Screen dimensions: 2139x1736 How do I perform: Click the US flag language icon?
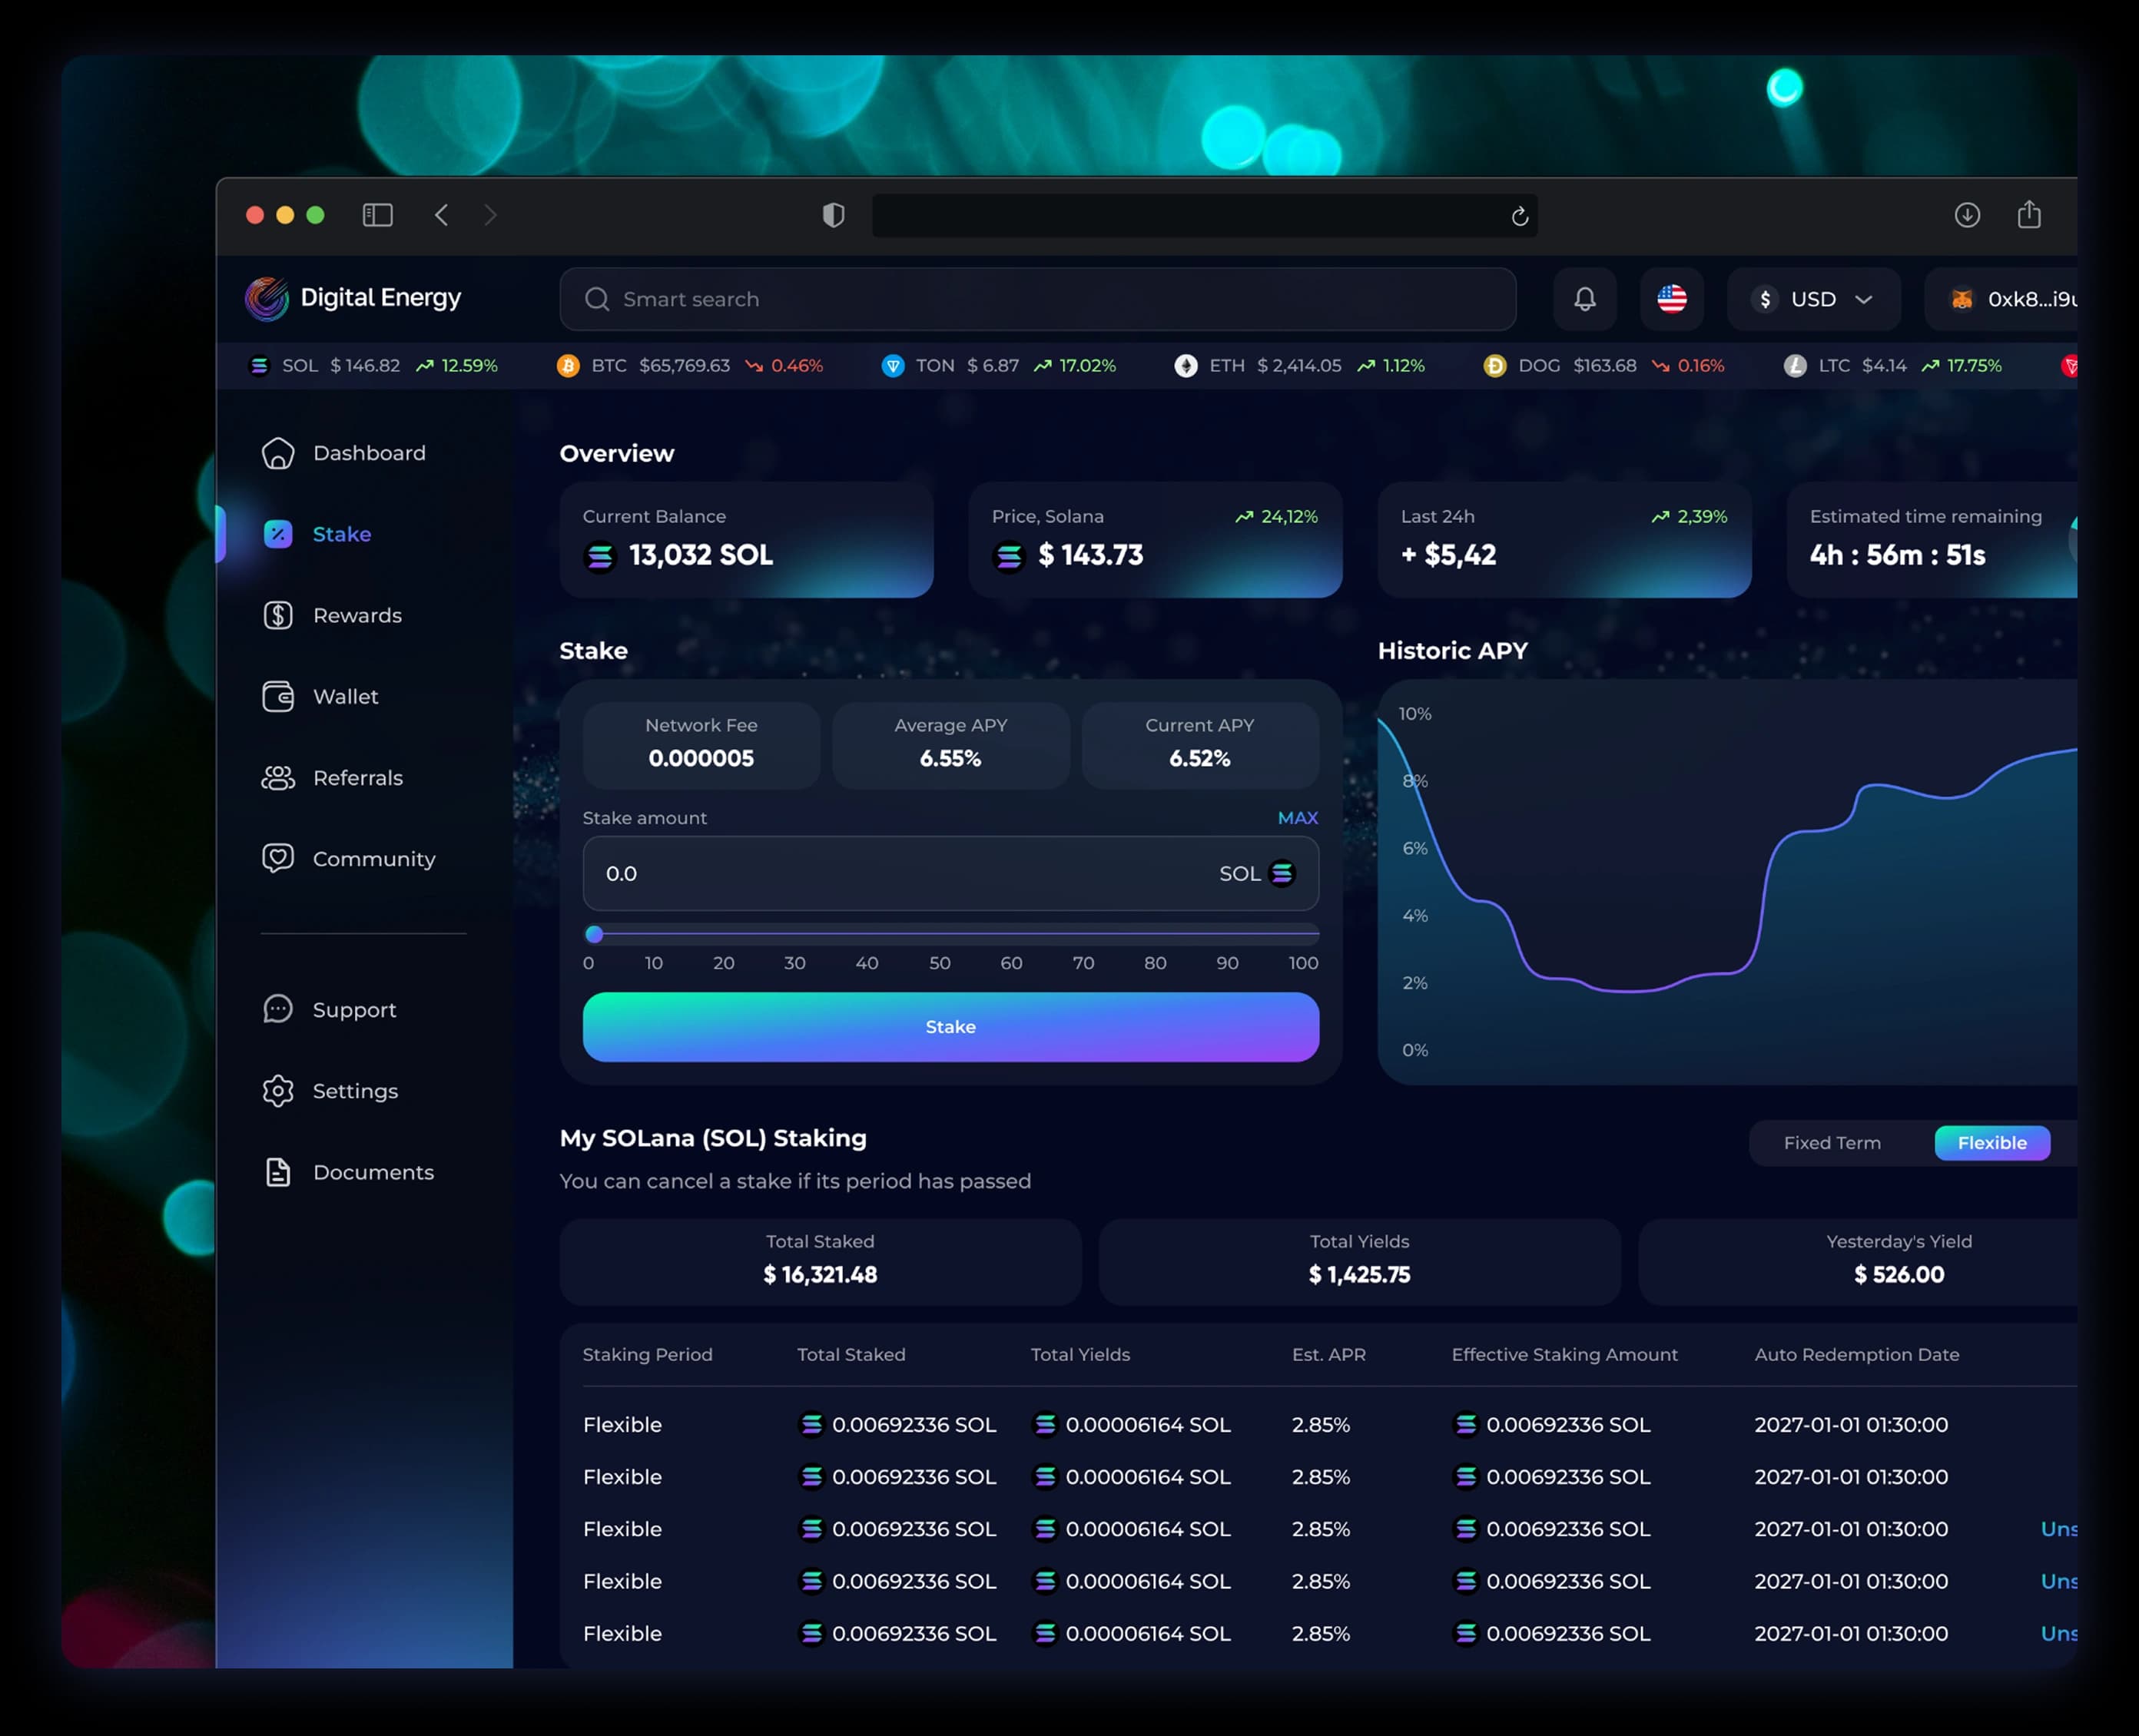coord(1671,299)
